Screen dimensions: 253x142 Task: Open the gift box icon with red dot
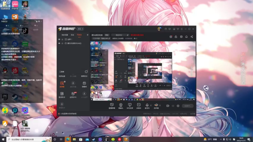pos(171,37)
